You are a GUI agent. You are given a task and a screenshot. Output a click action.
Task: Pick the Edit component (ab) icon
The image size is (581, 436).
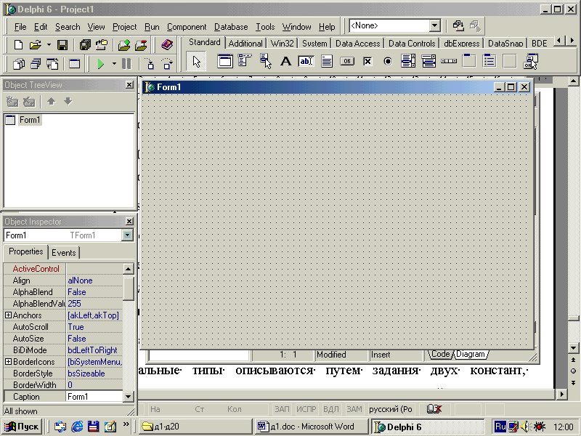[x=306, y=61]
